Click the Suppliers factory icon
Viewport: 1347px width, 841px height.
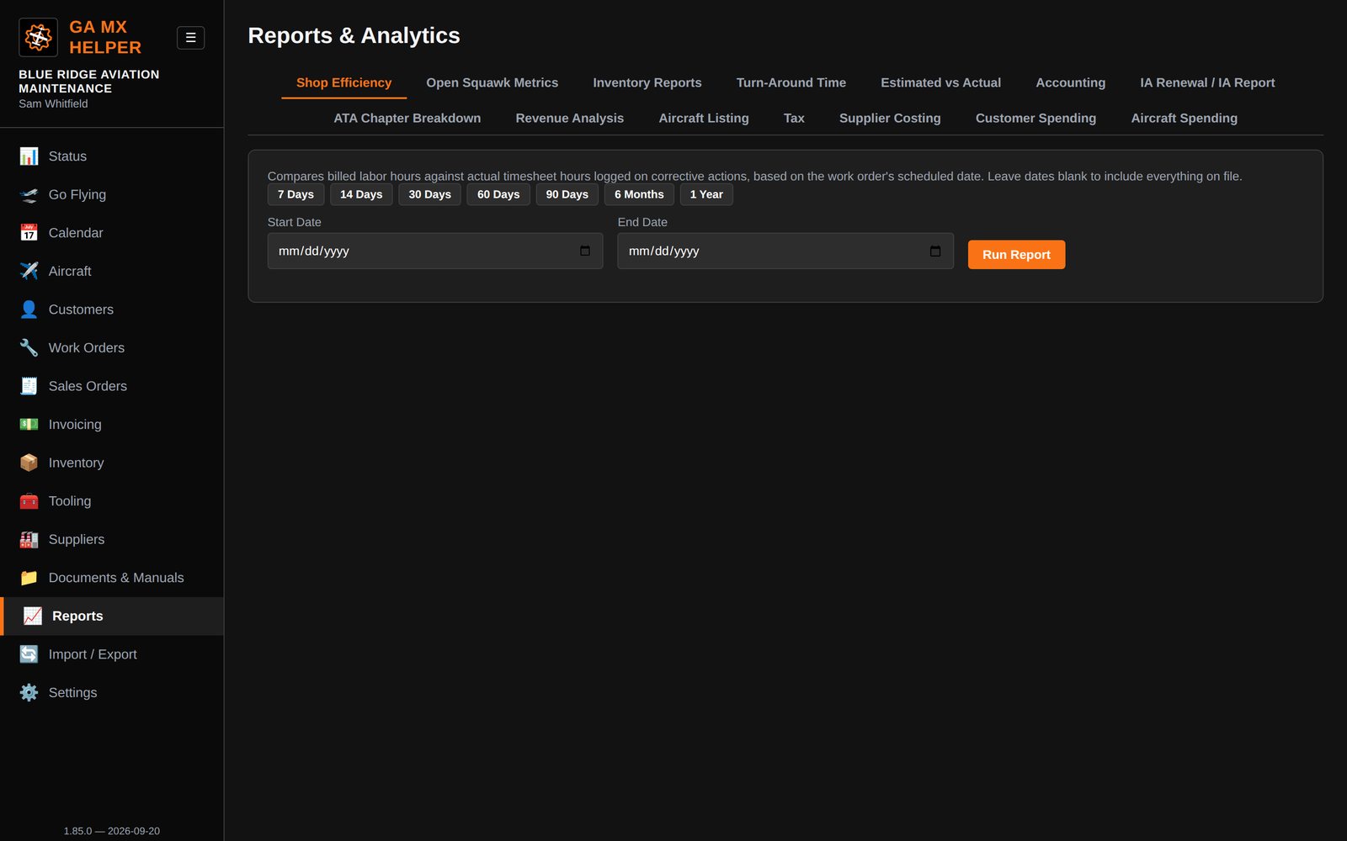(x=29, y=539)
